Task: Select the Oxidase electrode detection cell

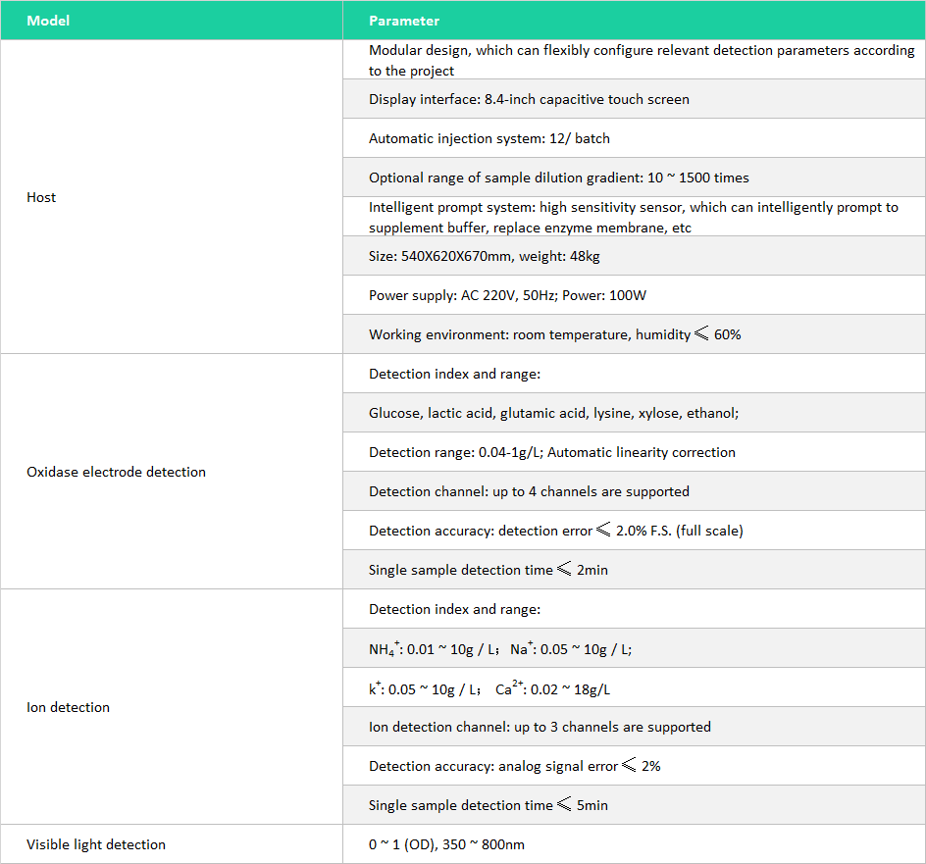Action: [x=116, y=472]
